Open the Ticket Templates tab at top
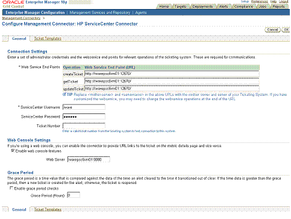This screenshot has width=291, height=219. point(48,39)
